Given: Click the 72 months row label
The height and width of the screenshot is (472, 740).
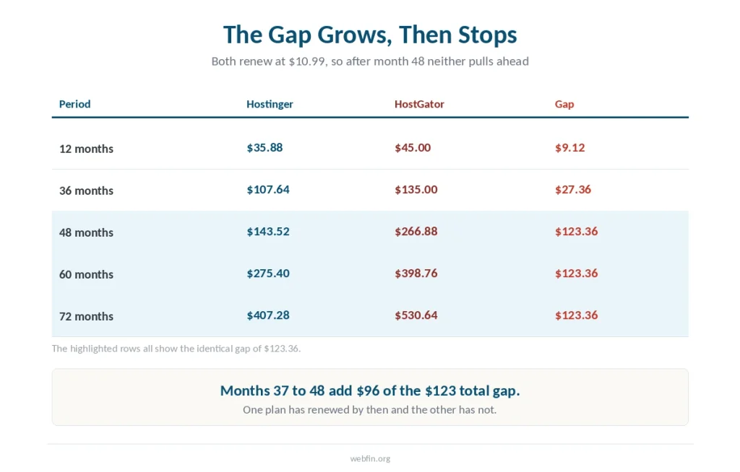Looking at the screenshot, I should pos(87,317).
